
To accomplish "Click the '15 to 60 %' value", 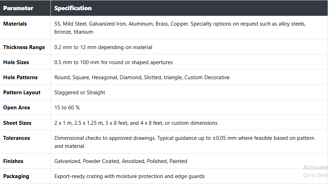I will pos(67,108).
